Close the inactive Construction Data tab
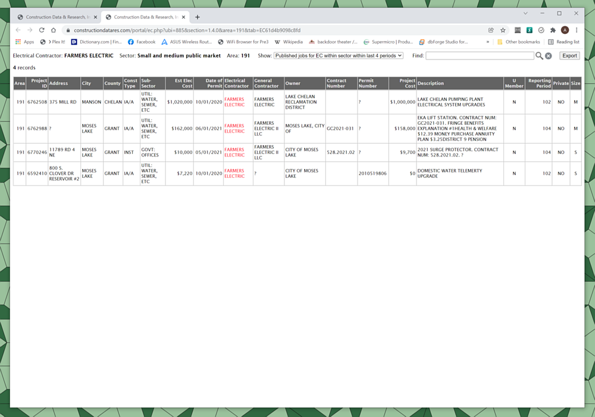Image resolution: width=595 pixels, height=417 pixels. [x=95, y=17]
